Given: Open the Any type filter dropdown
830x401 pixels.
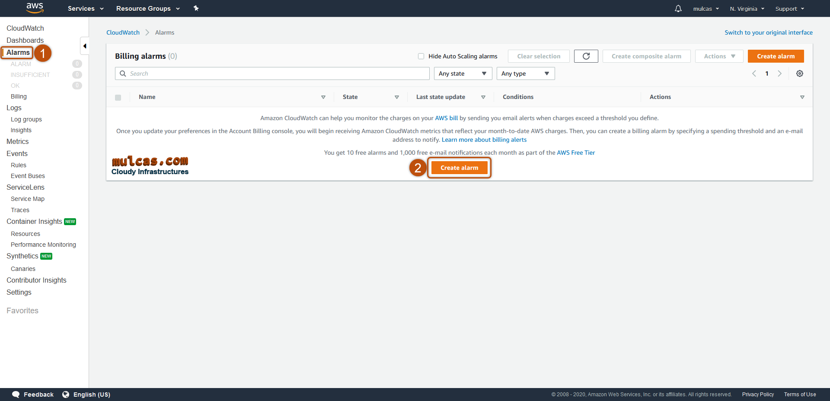Looking at the screenshot, I should [x=525, y=73].
